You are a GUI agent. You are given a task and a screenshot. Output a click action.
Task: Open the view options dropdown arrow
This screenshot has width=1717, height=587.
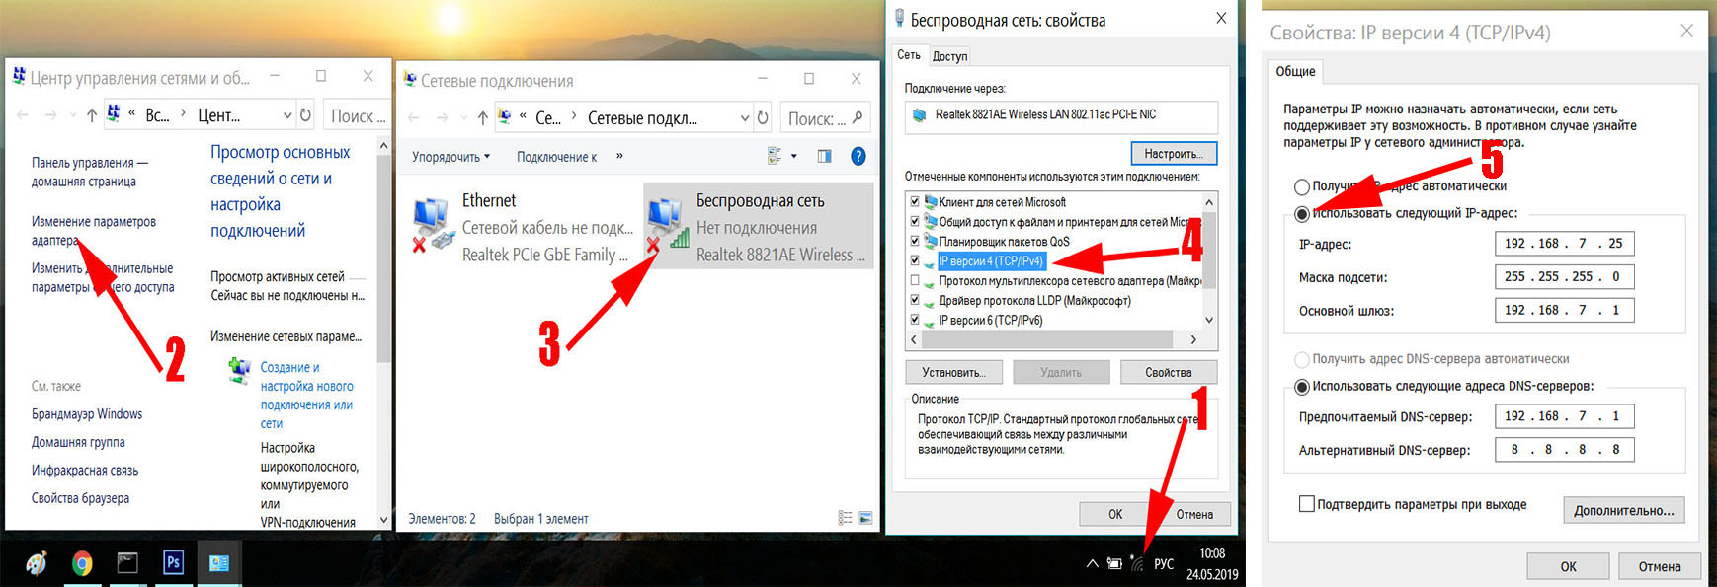pyautogui.click(x=794, y=156)
